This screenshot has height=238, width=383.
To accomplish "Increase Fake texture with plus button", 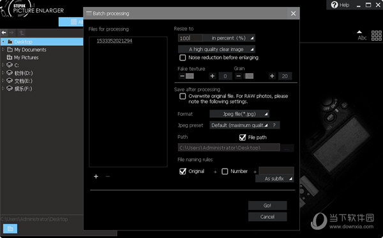I will point(213,76).
